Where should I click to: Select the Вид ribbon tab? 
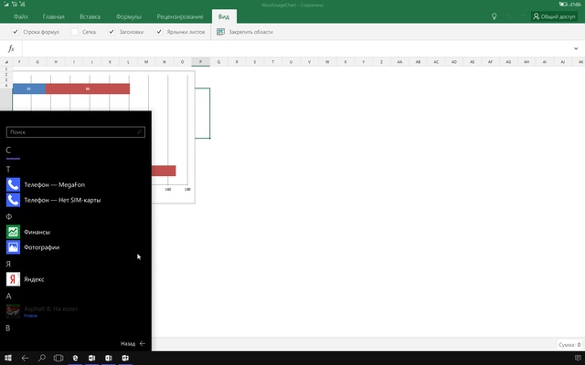click(224, 16)
